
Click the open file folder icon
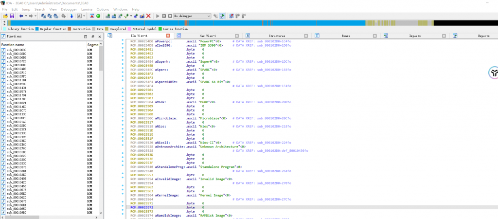(x=5, y=16)
